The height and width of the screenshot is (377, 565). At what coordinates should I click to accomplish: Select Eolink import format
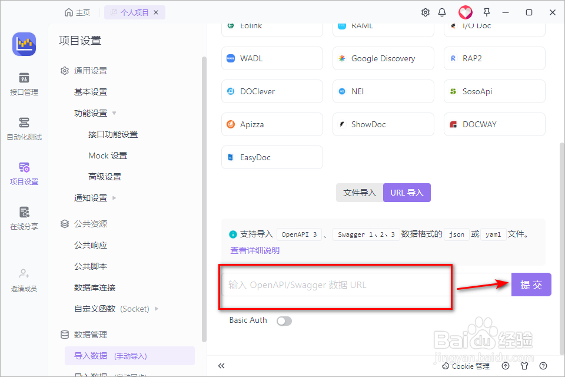click(272, 29)
